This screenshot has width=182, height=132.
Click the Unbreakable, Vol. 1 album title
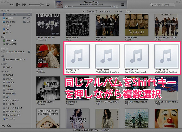pos(166,38)
